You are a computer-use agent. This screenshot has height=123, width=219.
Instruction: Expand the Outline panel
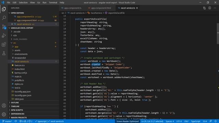pyautogui.click(x=15, y=102)
